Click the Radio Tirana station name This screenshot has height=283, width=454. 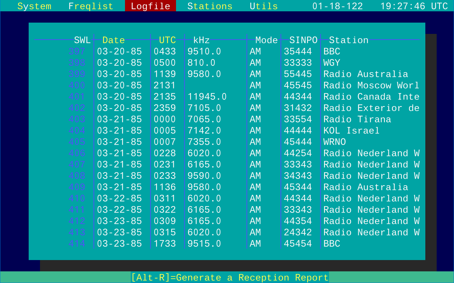pyautogui.click(x=357, y=119)
